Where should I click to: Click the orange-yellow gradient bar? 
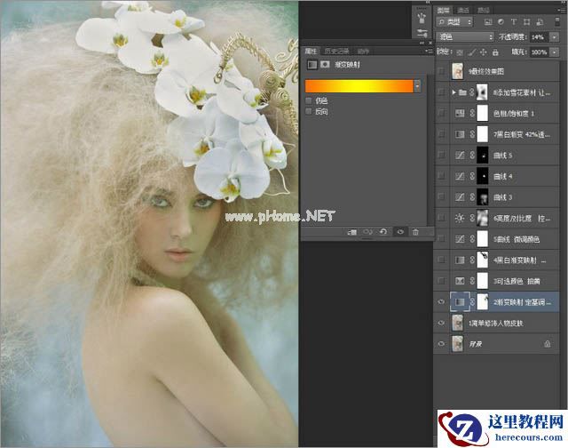coord(358,86)
